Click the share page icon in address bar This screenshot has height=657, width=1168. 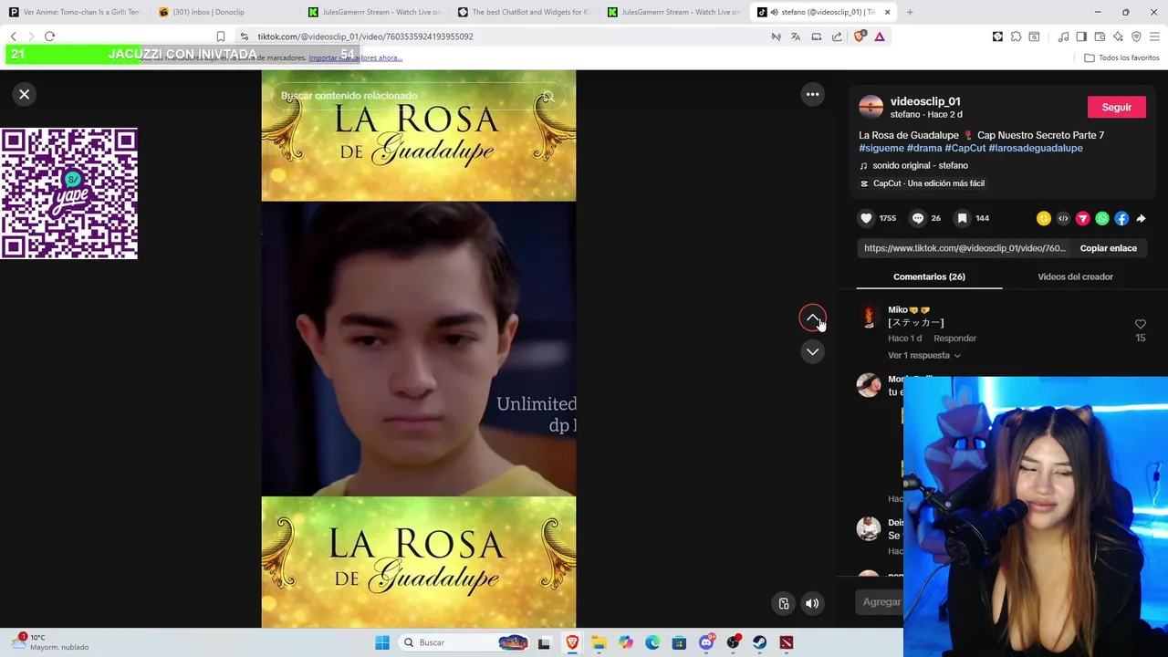tap(837, 36)
